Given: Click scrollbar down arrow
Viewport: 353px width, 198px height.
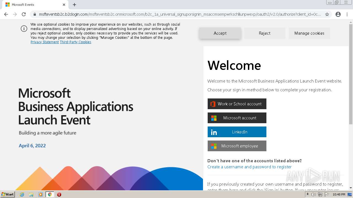Looking at the screenshot, I should point(351,188).
